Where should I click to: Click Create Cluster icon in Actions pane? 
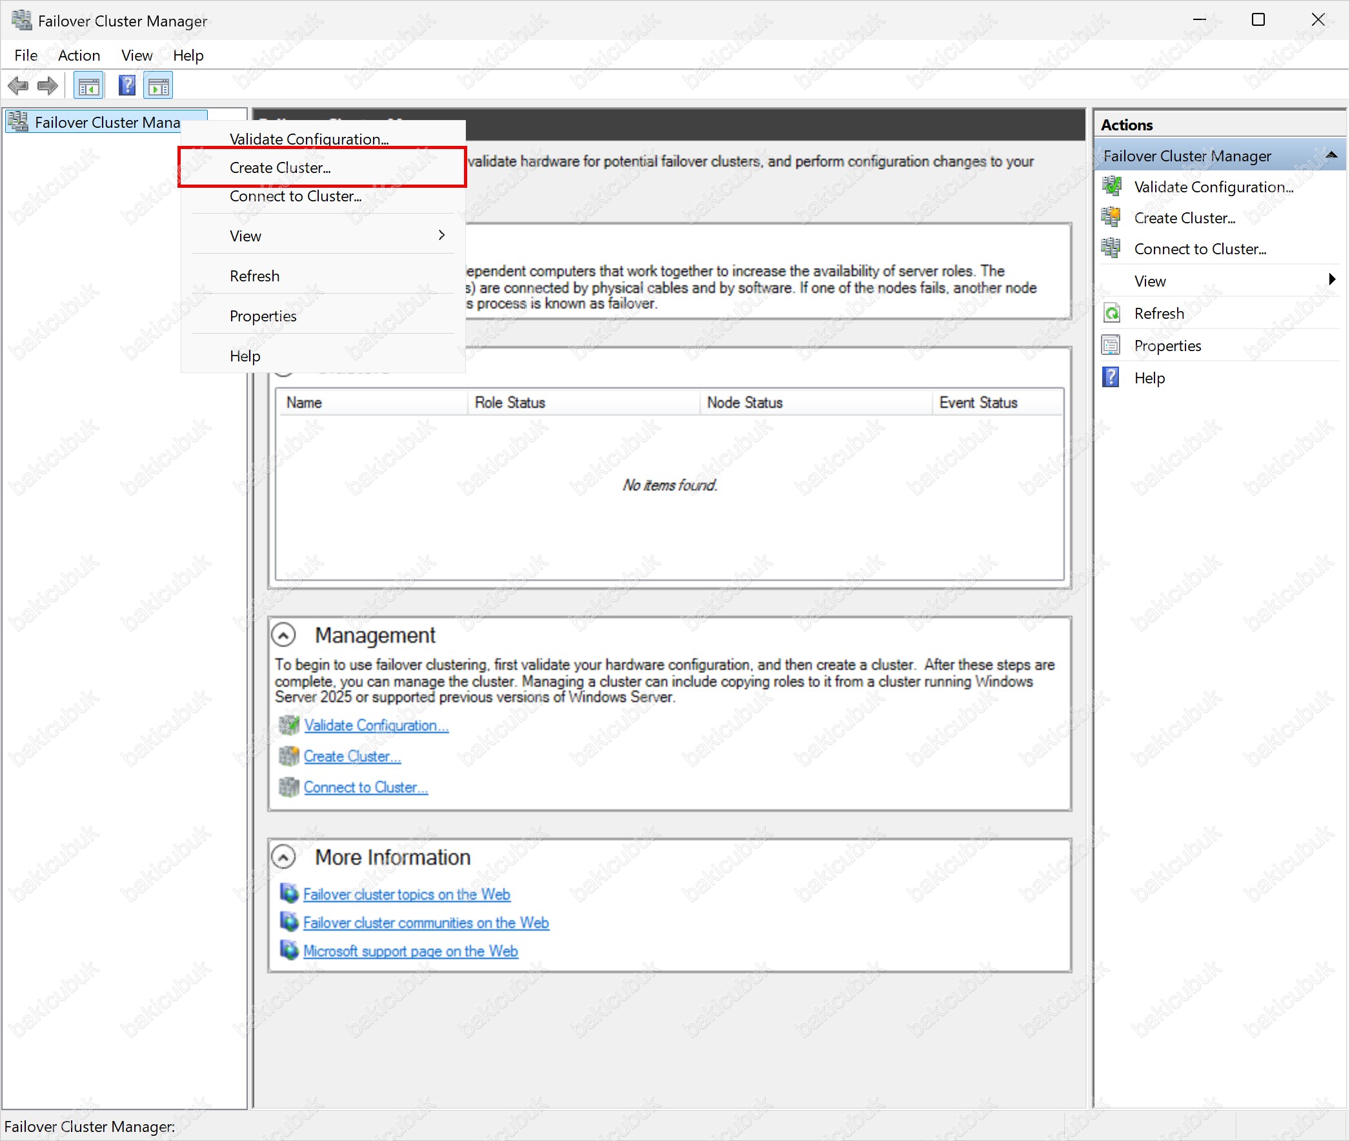[x=1111, y=218]
